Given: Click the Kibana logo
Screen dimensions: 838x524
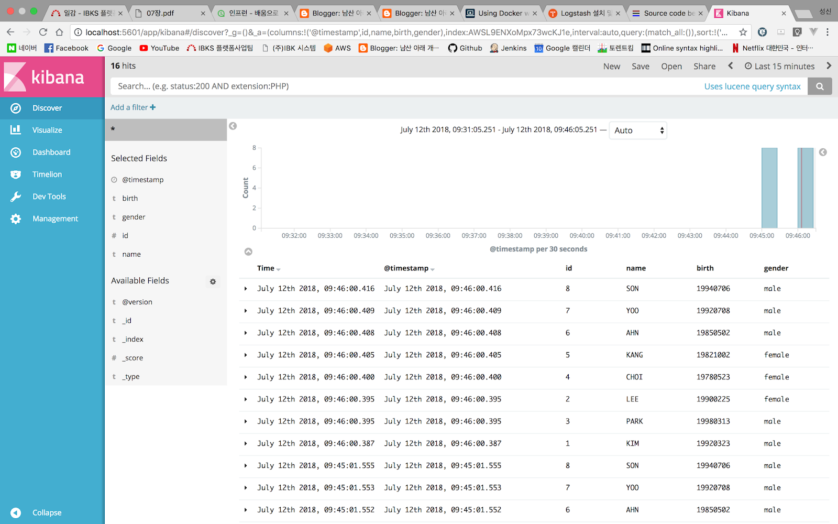Looking at the screenshot, I should (52, 77).
